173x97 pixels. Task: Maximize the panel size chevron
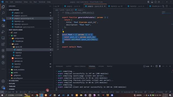coord(167,66)
